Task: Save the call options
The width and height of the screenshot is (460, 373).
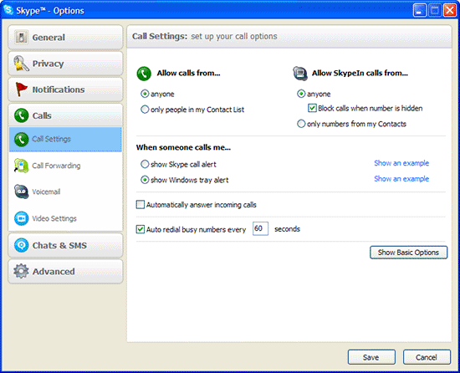Action: point(371,357)
